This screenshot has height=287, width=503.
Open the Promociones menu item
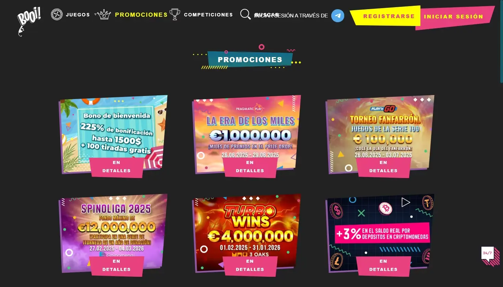pos(141,15)
